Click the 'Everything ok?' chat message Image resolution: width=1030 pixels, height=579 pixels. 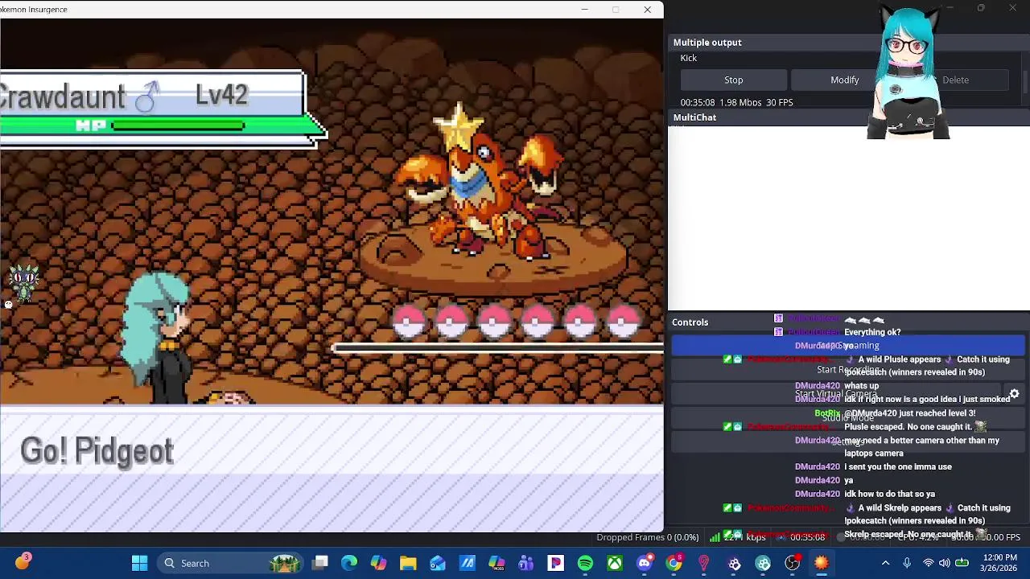pyautogui.click(x=872, y=332)
